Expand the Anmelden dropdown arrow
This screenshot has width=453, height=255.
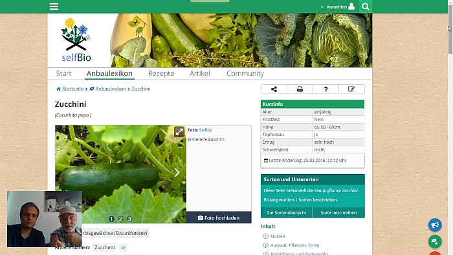[322, 7]
